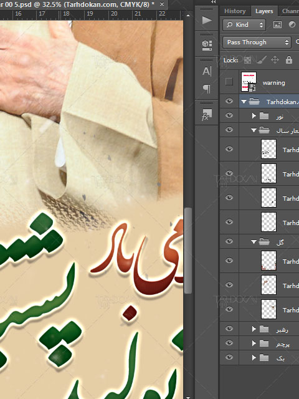
Task: Collapse the گل group
Action: (254, 242)
